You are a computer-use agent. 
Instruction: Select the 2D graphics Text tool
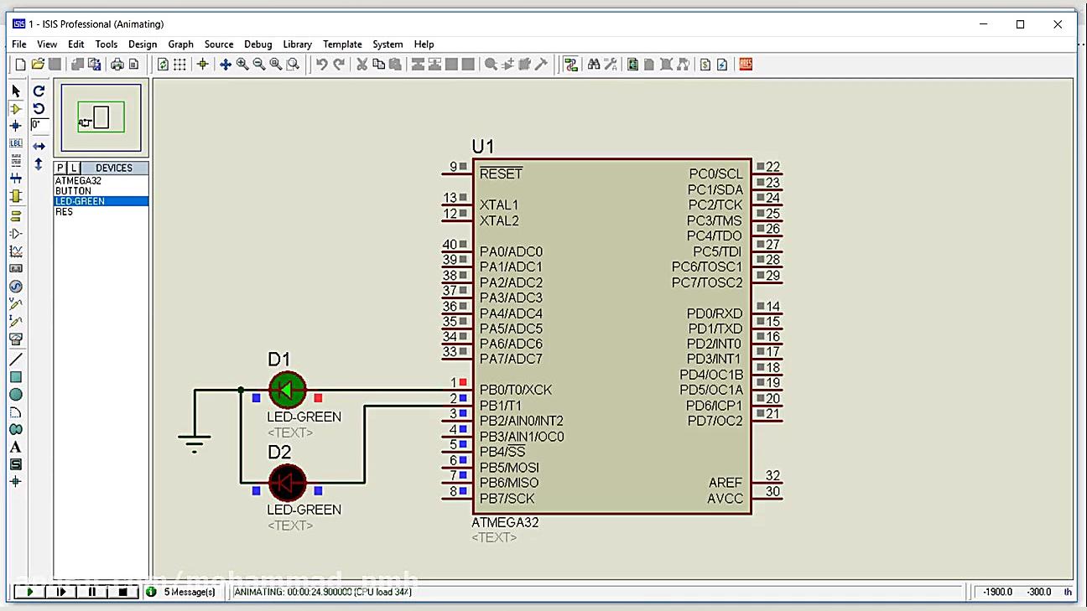[15, 448]
